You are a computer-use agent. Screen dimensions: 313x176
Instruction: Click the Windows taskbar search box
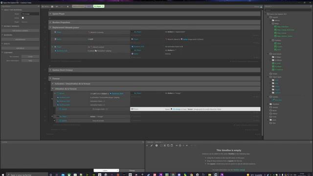click(27, 175)
